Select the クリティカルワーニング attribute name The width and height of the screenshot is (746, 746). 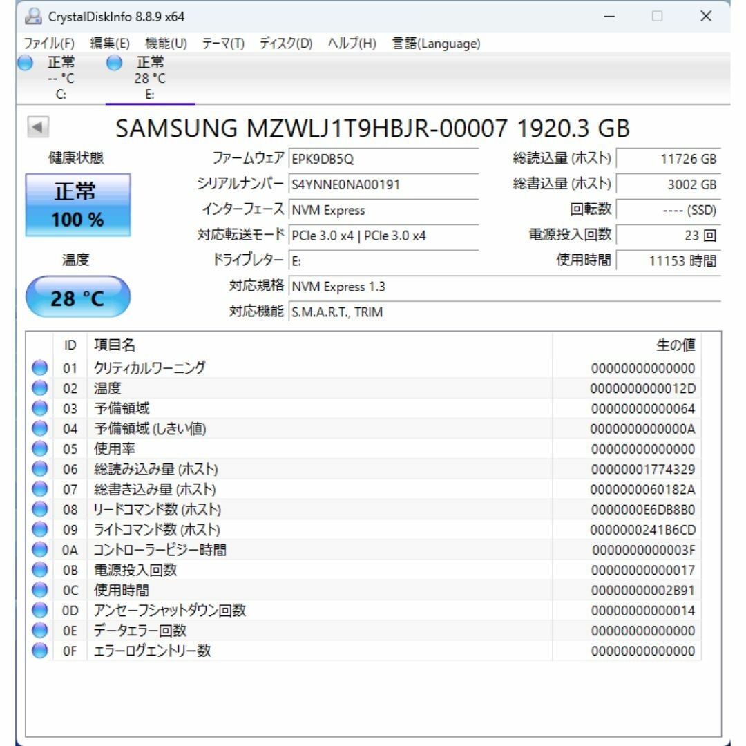click(x=149, y=367)
